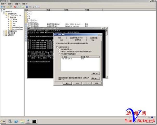Viewport: 157px width, 125px height.
Task: Select the 只允许到下列服务器 radio button
Action: pos(59,54)
